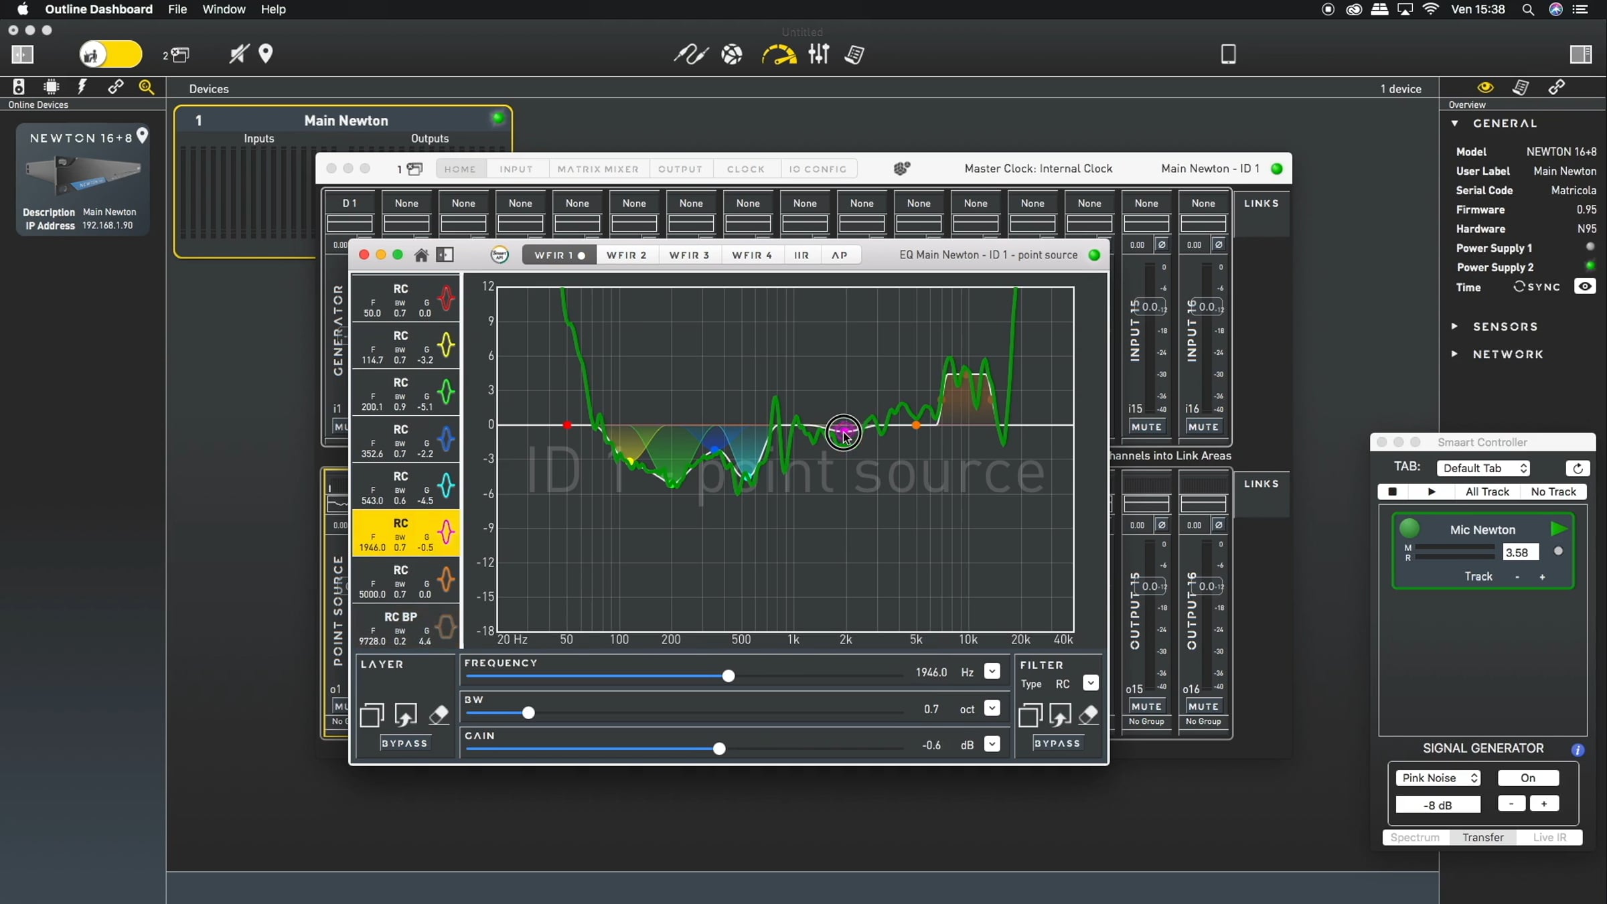1607x904 pixels.
Task: Open the Filter Type RC dropdown
Action: [1090, 683]
